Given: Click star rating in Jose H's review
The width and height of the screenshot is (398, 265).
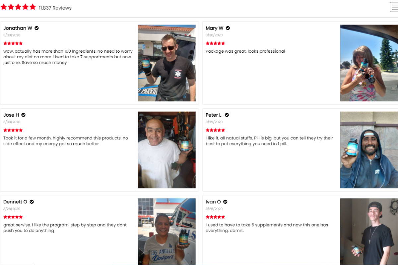Looking at the screenshot, I should 13,130.
